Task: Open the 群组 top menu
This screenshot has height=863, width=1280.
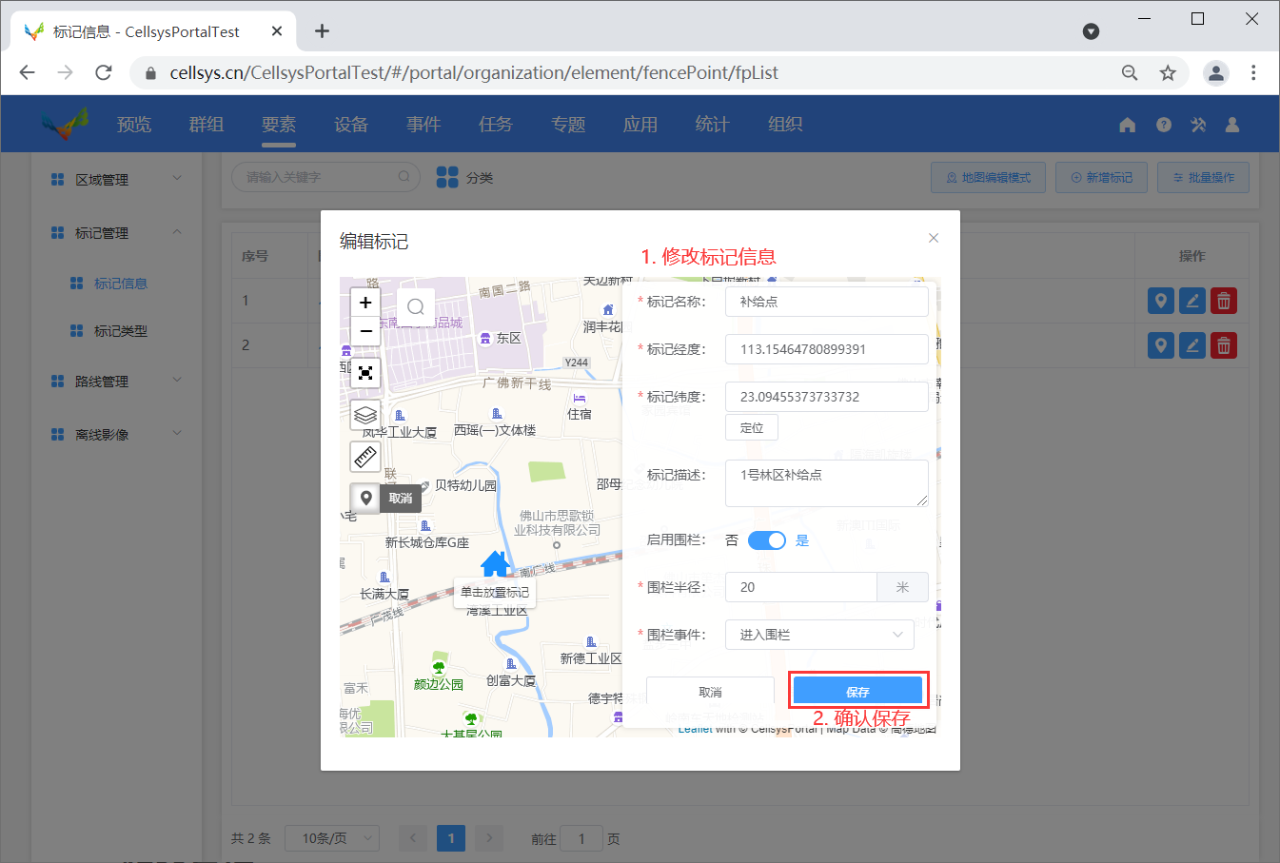Action: [x=207, y=125]
